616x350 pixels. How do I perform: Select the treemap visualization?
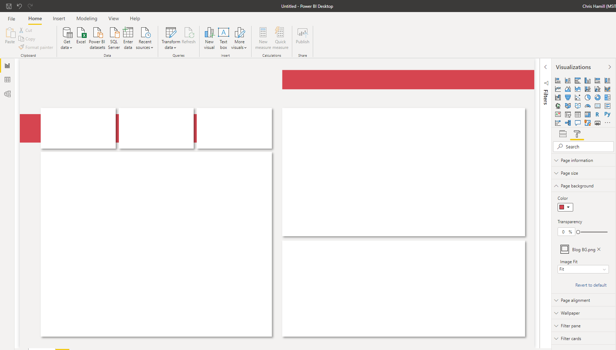607,97
